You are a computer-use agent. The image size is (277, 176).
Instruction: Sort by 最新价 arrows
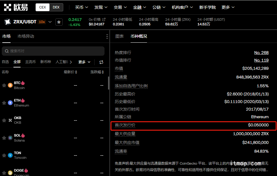pos(76,72)
